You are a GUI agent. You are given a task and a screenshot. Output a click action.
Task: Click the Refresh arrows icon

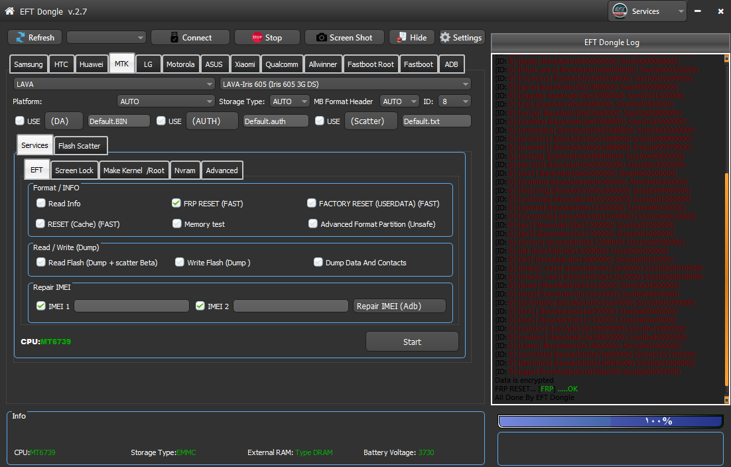(x=21, y=37)
